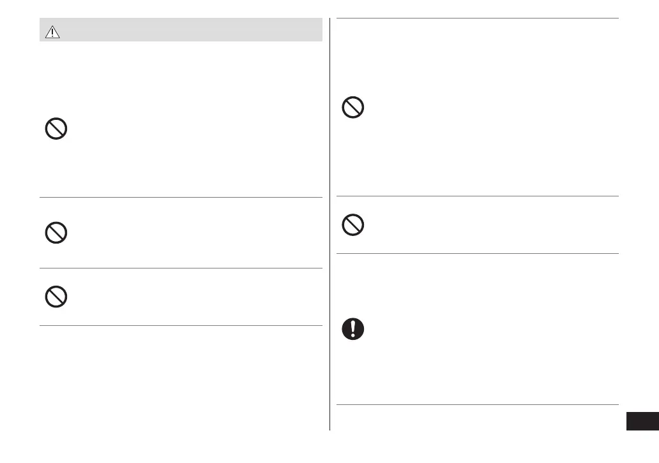
Task: Click the divider directly above the exclamation section
Action: [x=477, y=253]
